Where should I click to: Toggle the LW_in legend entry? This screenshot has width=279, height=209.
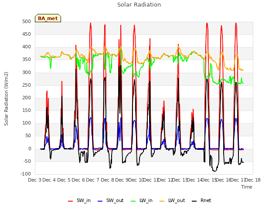pos(142,200)
